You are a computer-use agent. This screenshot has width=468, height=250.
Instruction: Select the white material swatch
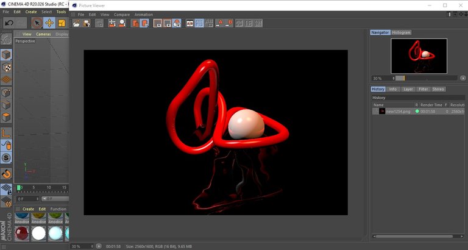(x=39, y=234)
